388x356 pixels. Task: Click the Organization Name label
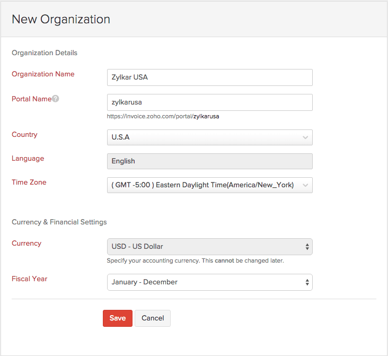pyautogui.click(x=43, y=74)
